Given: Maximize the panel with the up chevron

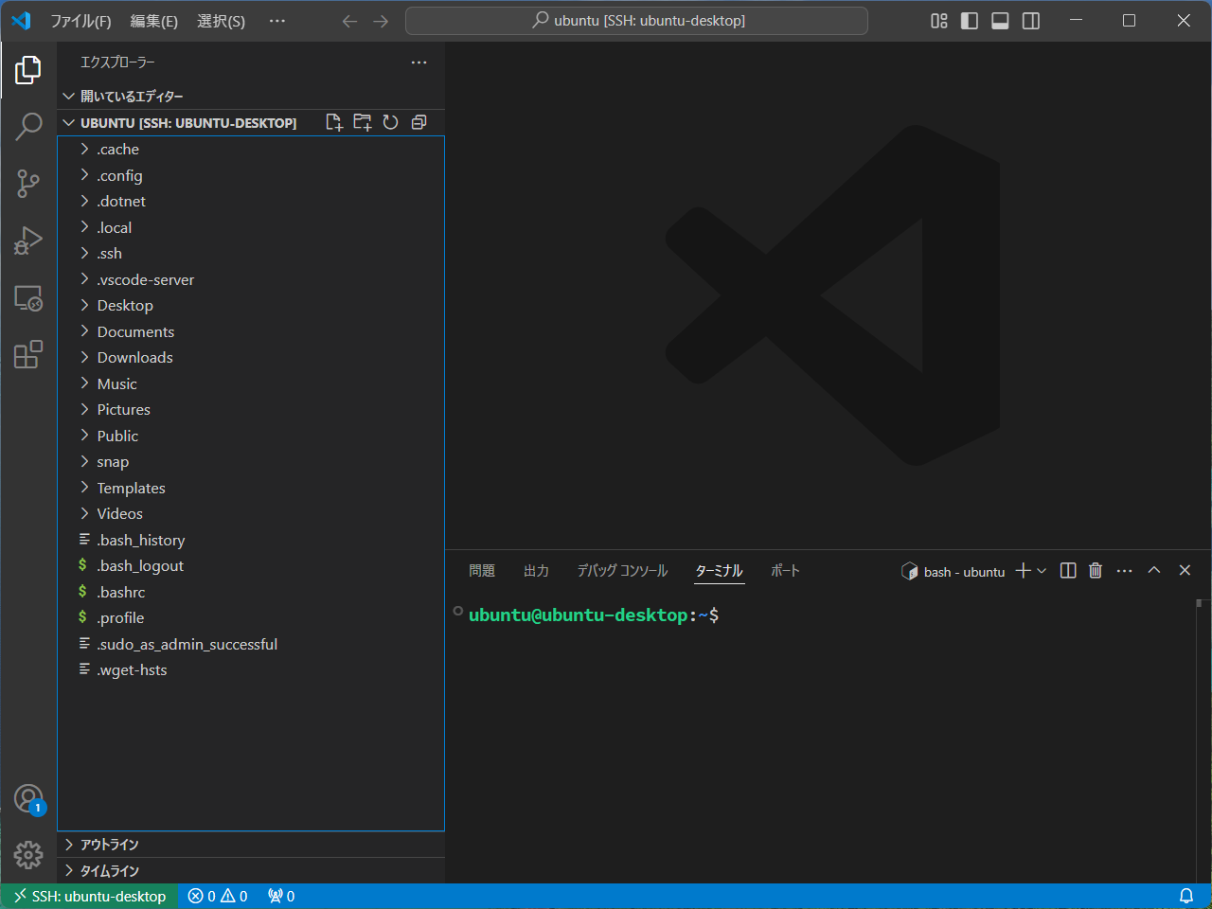Looking at the screenshot, I should pyautogui.click(x=1154, y=570).
